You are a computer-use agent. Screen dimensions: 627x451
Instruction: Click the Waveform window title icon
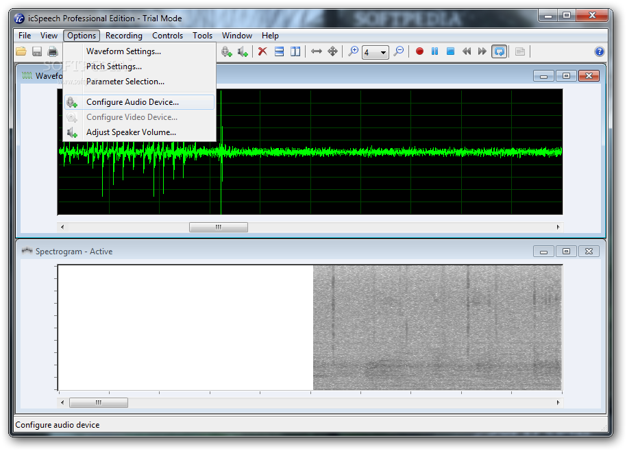[27, 75]
